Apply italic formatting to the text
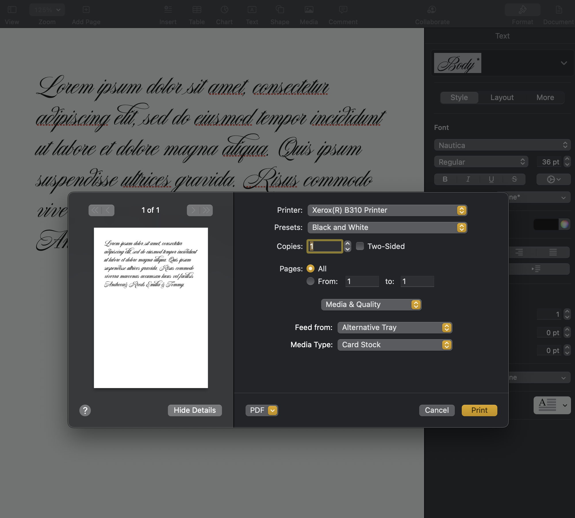 tap(468, 179)
